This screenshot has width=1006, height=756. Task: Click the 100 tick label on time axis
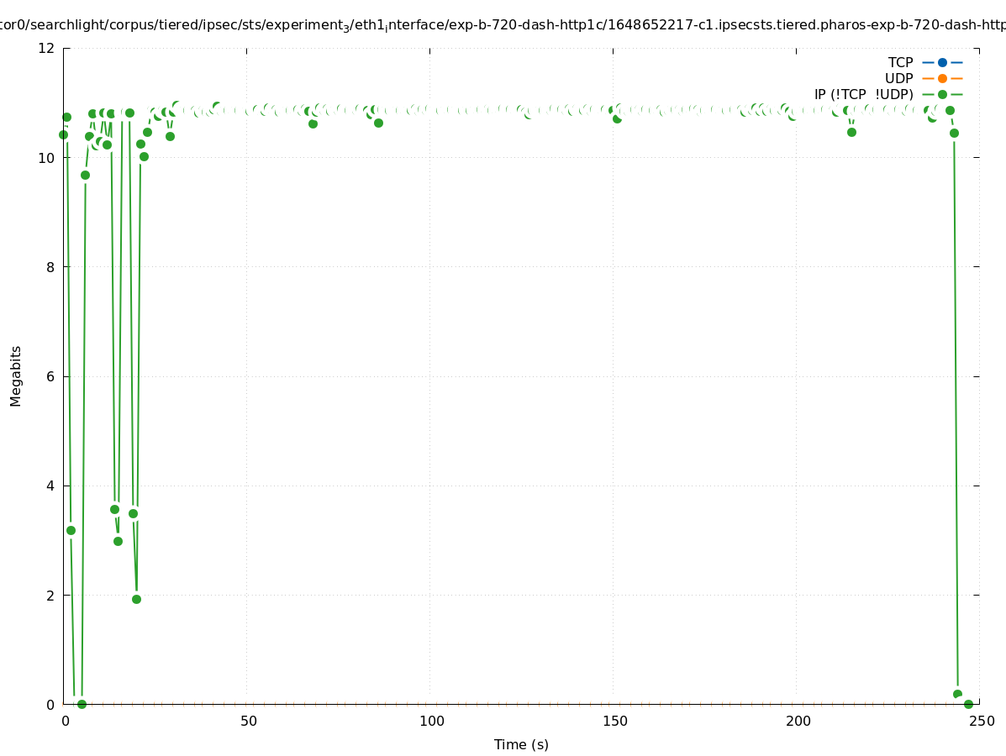(x=431, y=721)
